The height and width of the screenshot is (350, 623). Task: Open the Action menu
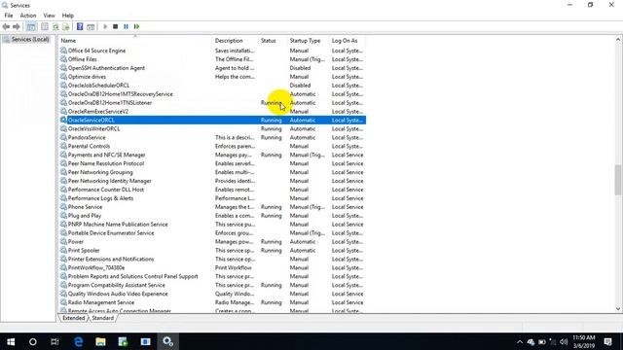(28, 16)
